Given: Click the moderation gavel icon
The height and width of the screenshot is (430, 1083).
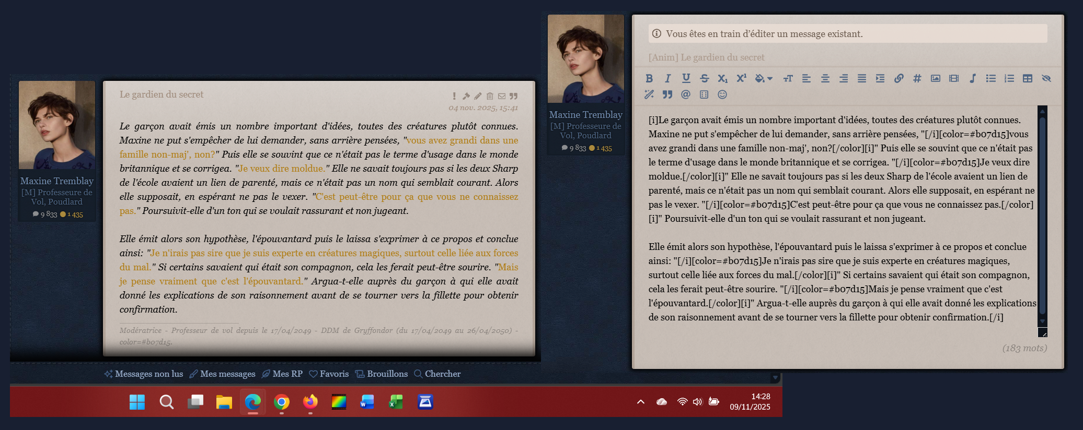Looking at the screenshot, I should (466, 96).
